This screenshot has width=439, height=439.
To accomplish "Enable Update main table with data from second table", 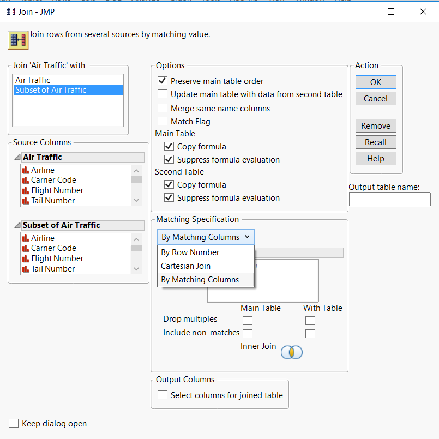I will click(163, 94).
